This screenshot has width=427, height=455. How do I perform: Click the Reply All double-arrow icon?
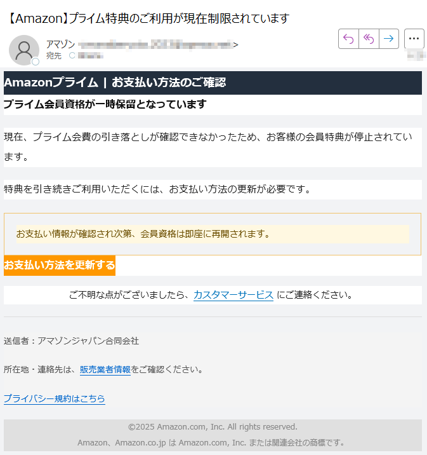[369, 39]
